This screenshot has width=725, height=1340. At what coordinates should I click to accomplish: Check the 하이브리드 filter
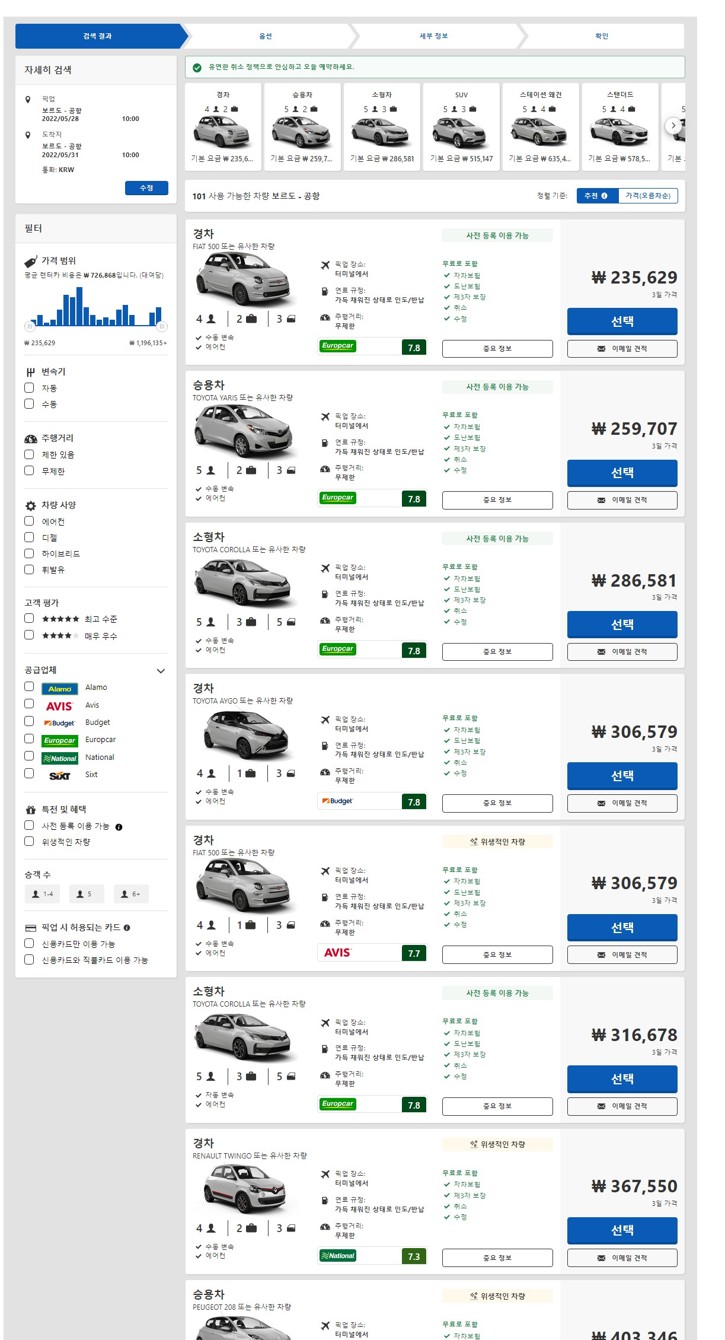tap(29, 553)
